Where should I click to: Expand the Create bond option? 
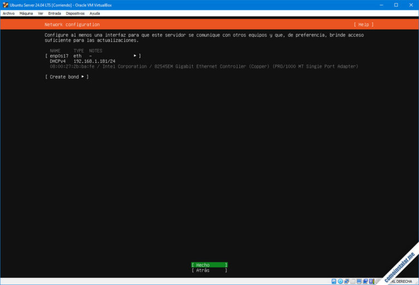pyautogui.click(x=67, y=77)
